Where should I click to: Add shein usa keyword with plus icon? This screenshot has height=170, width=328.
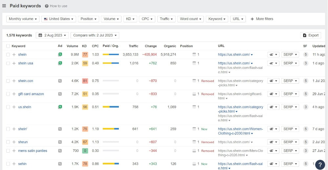click(14, 63)
